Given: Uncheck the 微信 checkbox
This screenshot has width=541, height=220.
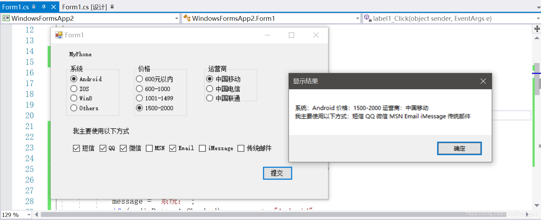Looking at the screenshot, I should pyautogui.click(x=123, y=148).
